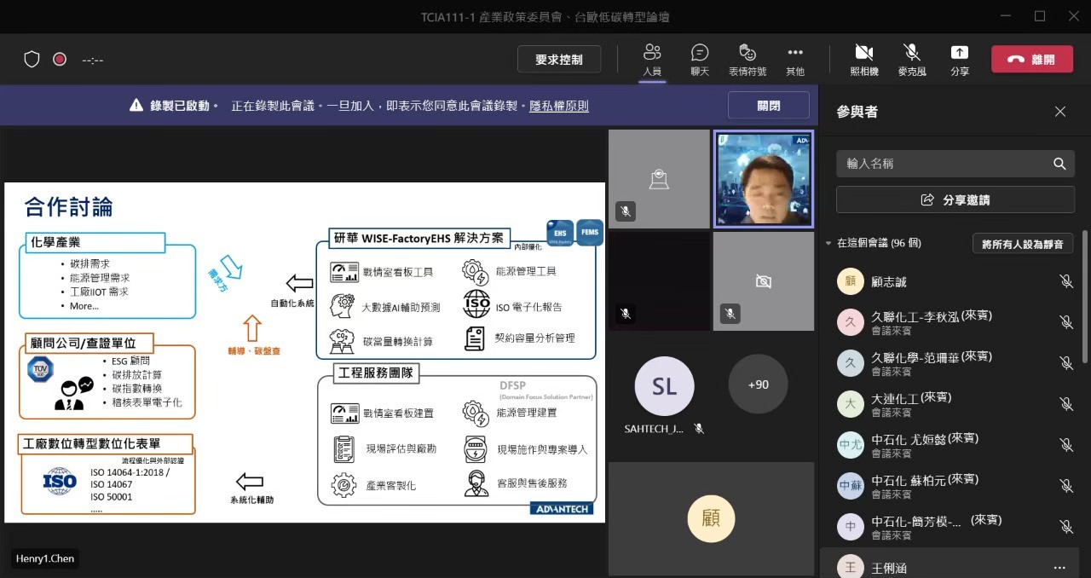1091x578 pixels.
Task: Click mute icon for 中石化 蘇柏元
Action: tap(1065, 485)
